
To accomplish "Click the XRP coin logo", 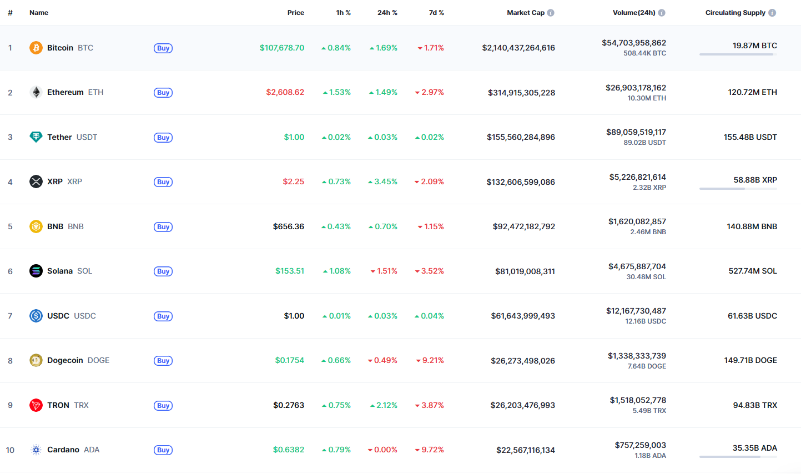I will [x=36, y=181].
